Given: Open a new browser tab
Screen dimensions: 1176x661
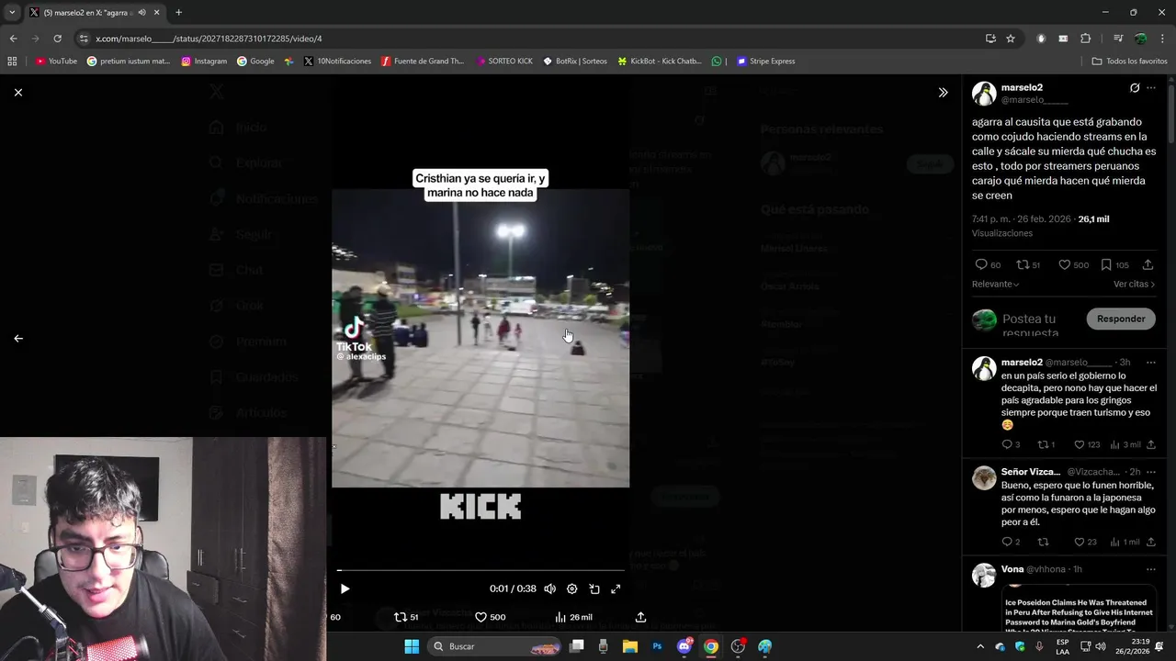Looking at the screenshot, I should 178,12.
